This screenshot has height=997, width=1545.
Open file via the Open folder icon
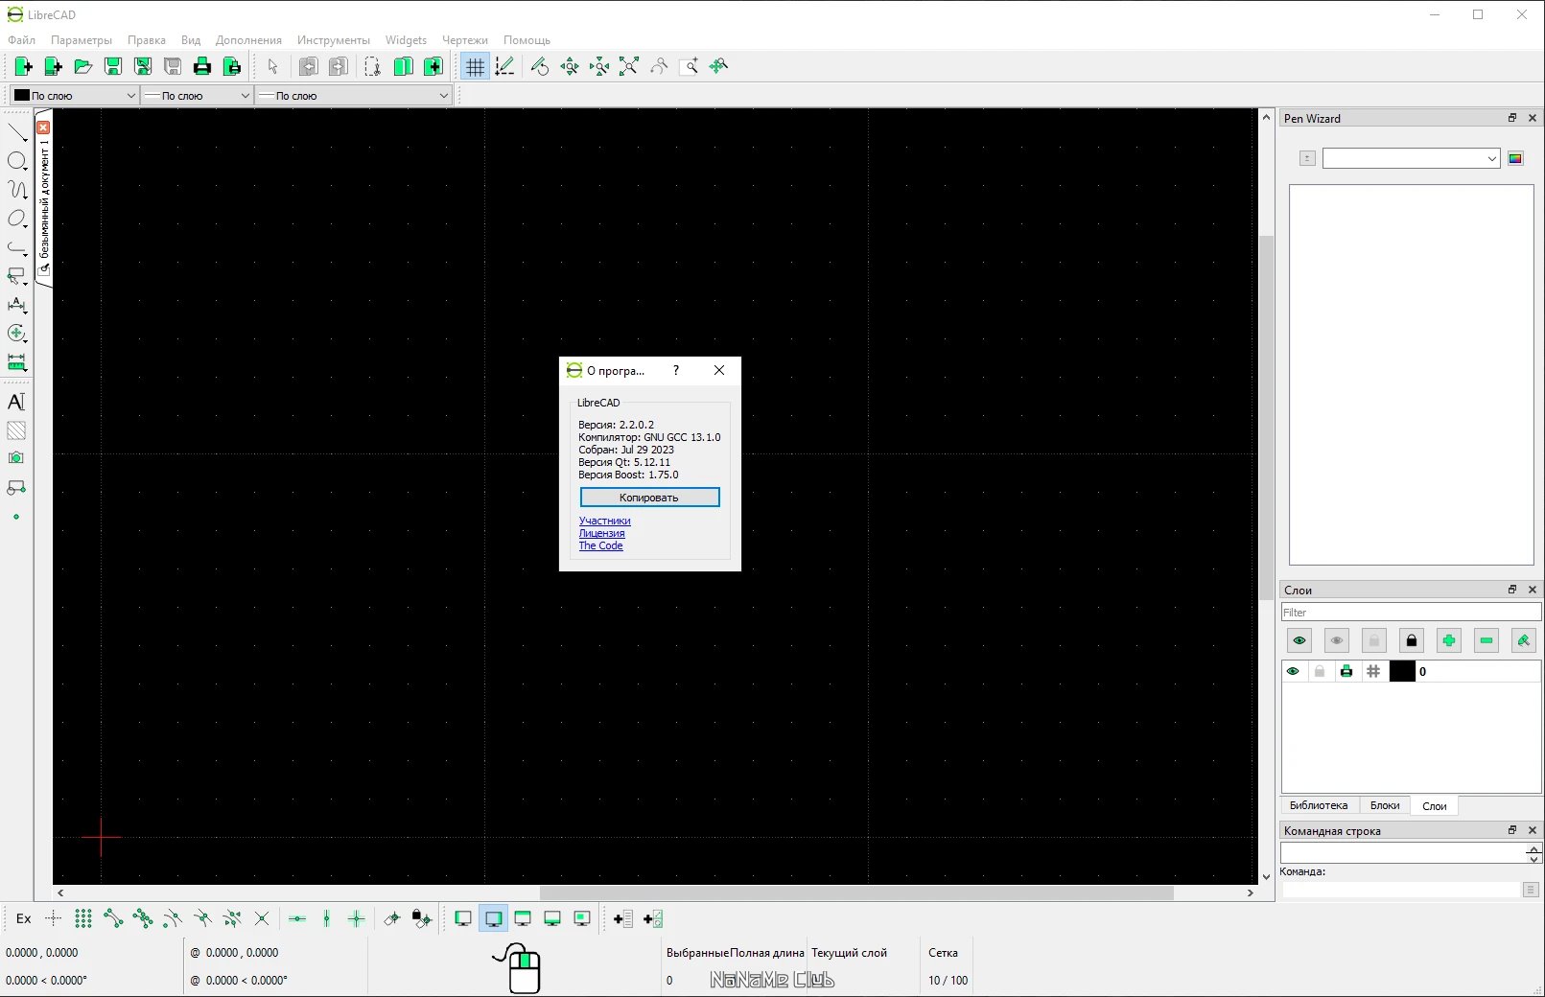click(83, 66)
